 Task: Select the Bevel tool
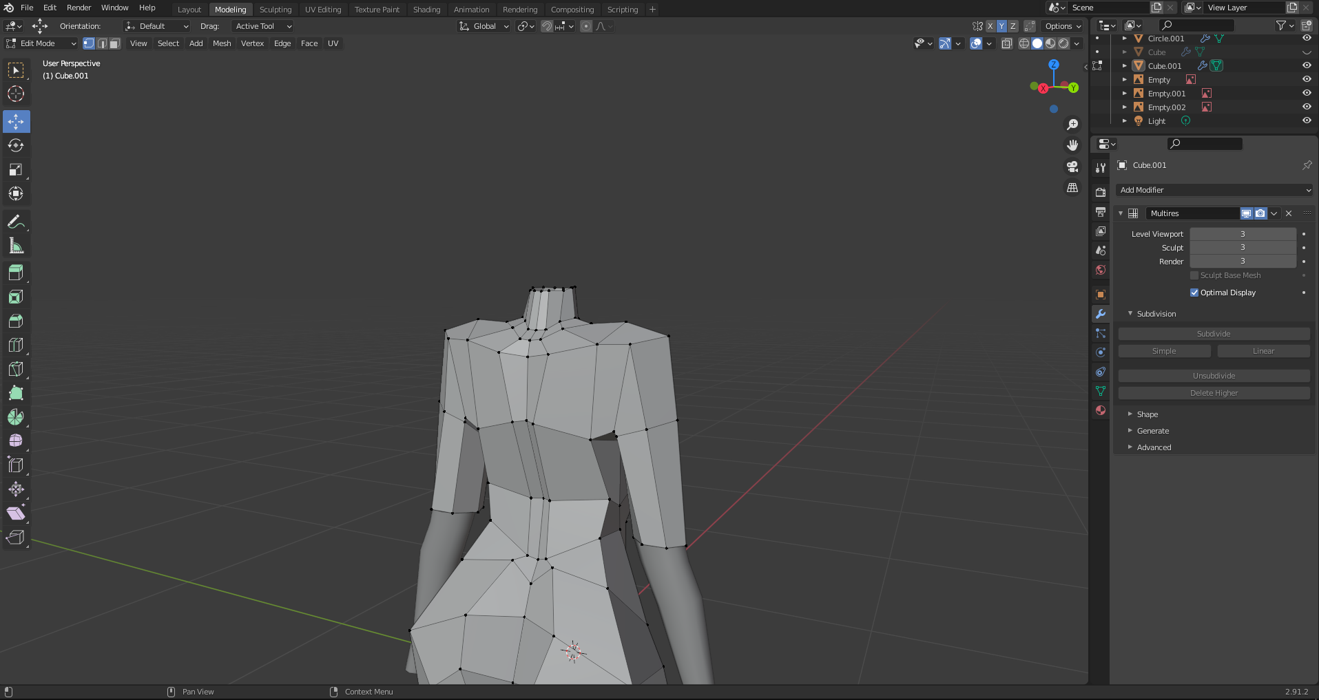pos(16,321)
